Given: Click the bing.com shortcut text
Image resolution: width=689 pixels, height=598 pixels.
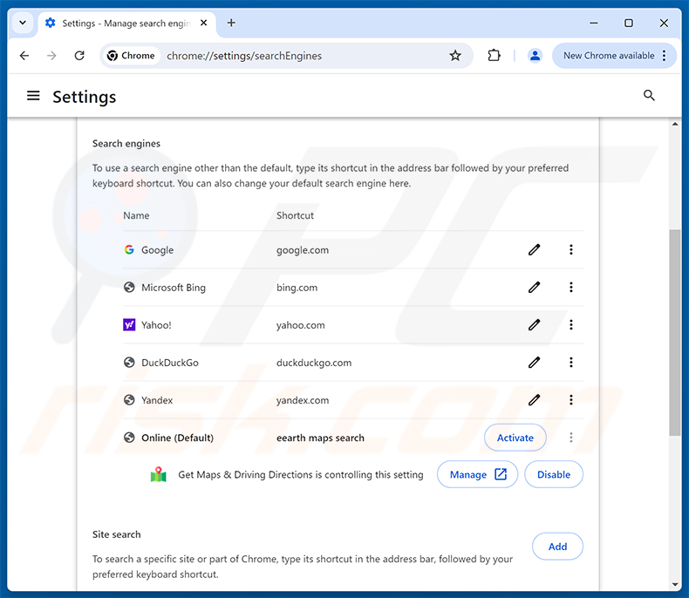Looking at the screenshot, I should click(297, 288).
